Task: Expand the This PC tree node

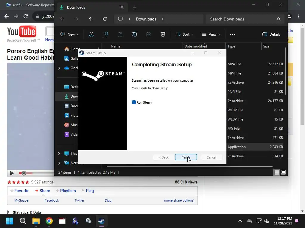Action: [x=59, y=153]
